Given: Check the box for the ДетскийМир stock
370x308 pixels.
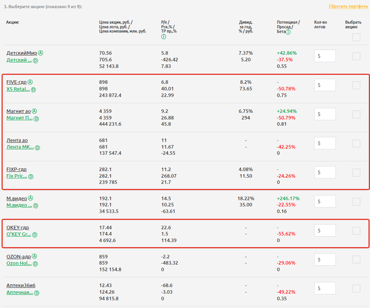Looking at the screenshot, I should (356, 56).
